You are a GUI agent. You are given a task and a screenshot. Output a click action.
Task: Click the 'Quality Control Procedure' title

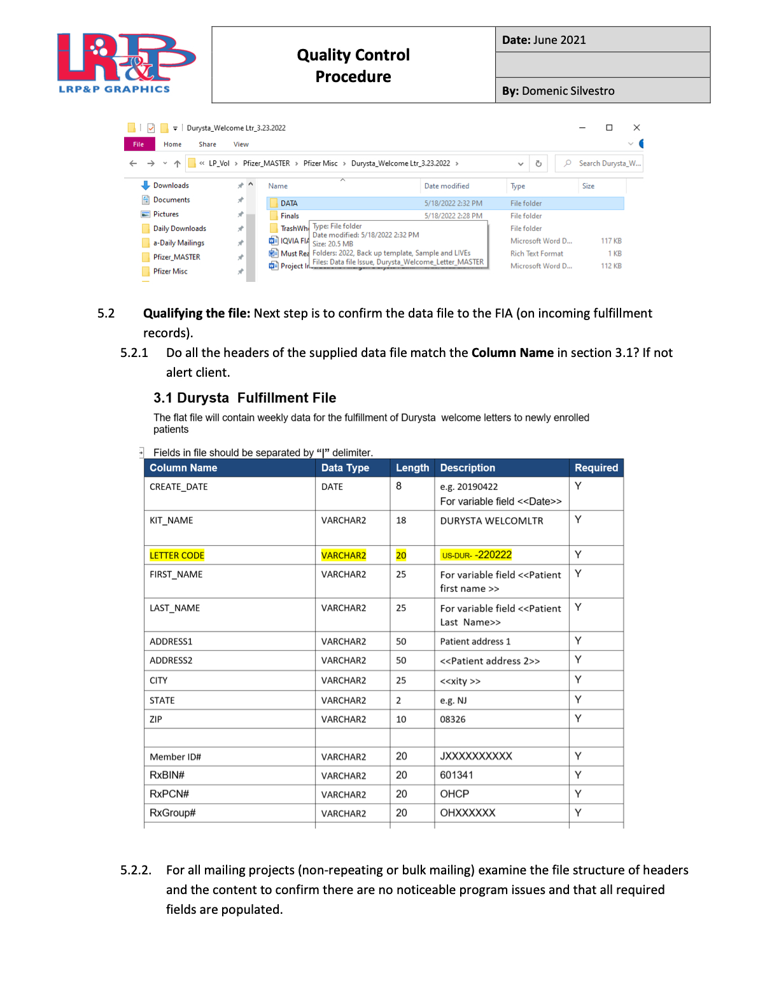[353, 66]
